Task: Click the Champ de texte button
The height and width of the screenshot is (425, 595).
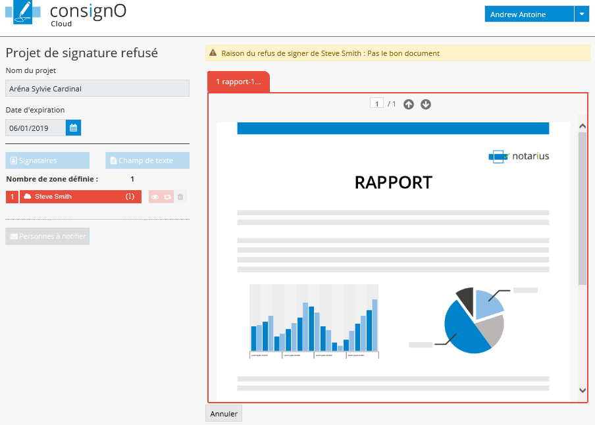Action: pos(147,161)
